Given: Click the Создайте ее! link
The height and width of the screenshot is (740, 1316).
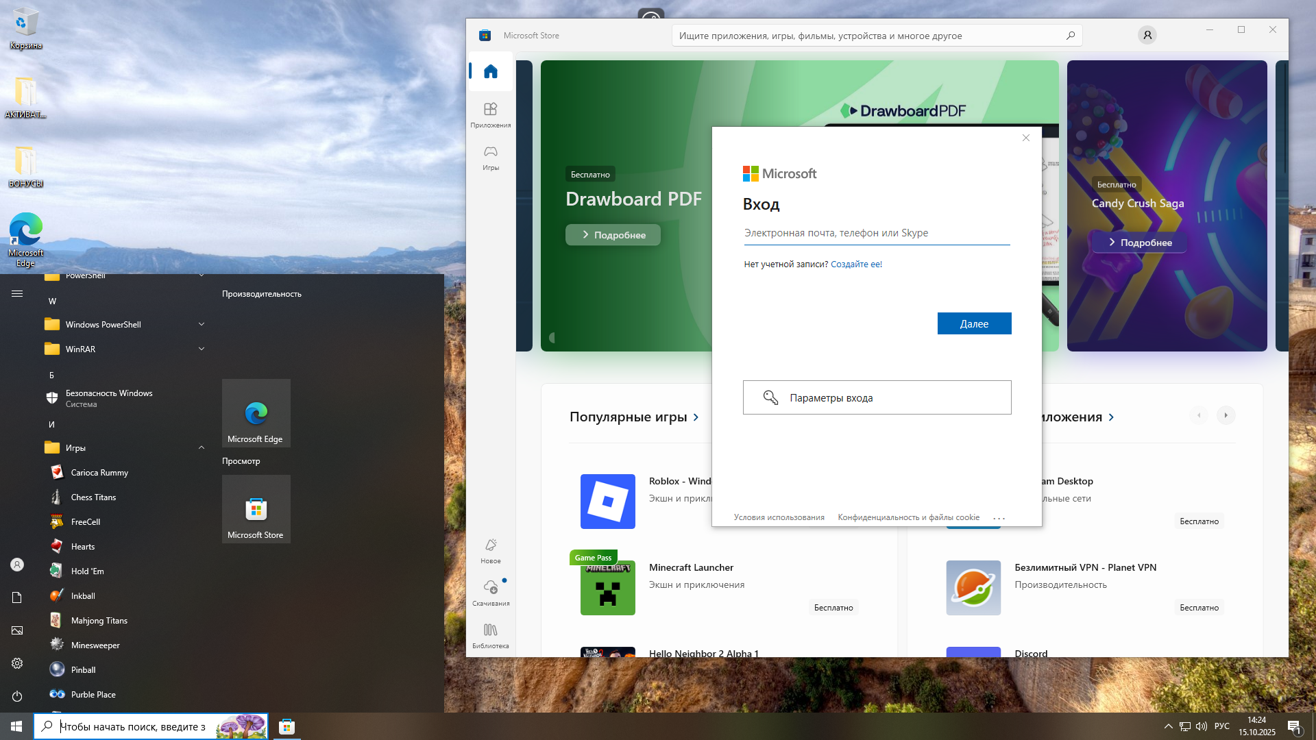Looking at the screenshot, I should tap(856, 264).
